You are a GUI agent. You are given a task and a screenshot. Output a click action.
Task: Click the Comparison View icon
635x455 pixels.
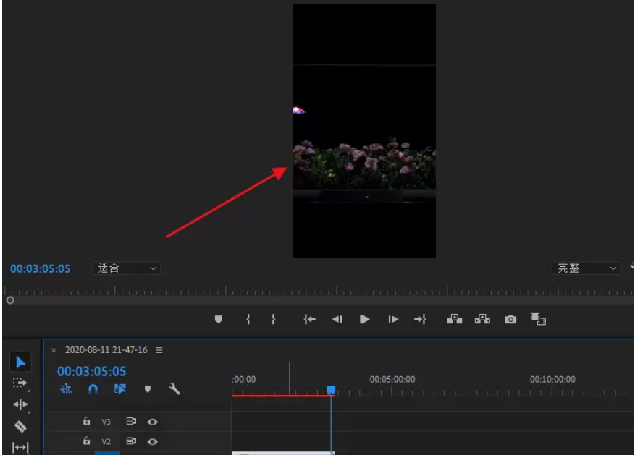coord(539,318)
